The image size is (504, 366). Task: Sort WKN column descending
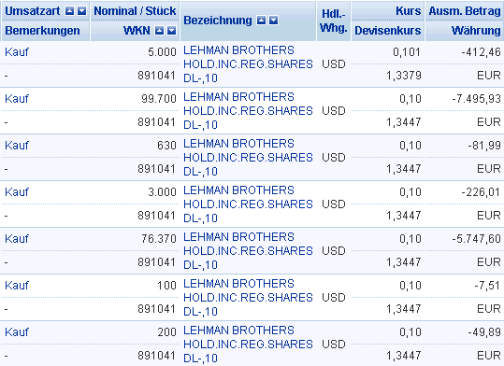point(172,31)
